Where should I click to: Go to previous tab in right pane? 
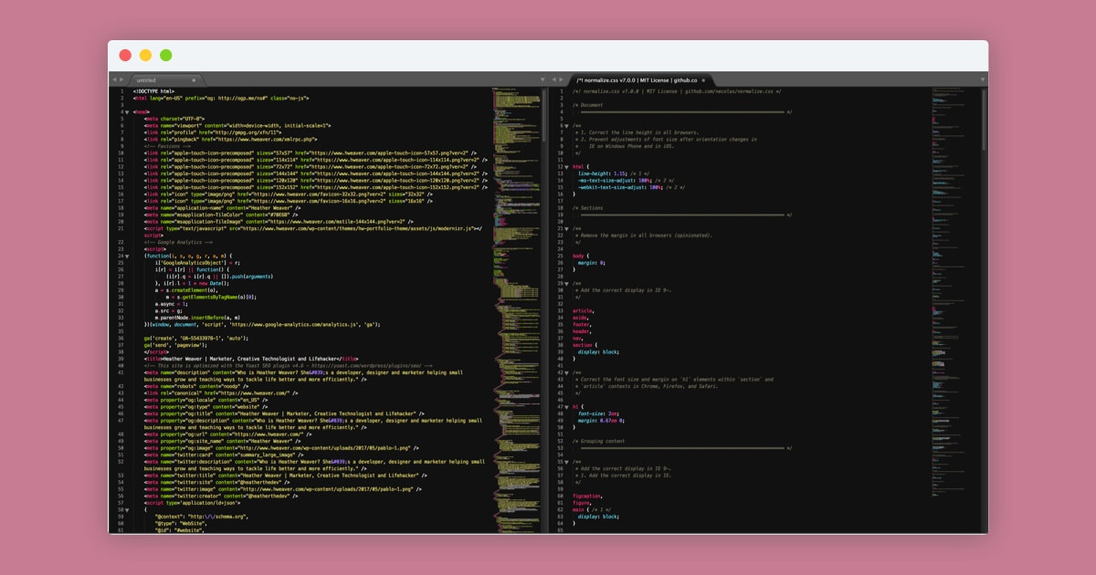point(556,80)
